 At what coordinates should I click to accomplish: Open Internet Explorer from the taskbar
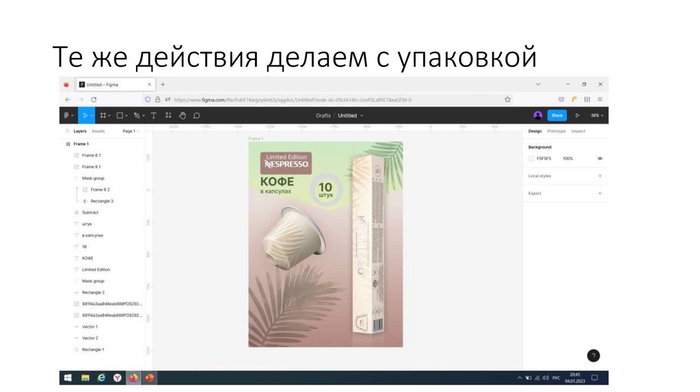pyautogui.click(x=101, y=378)
